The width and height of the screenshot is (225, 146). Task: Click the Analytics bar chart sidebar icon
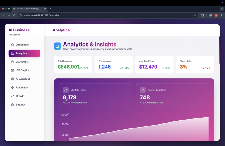(x=13, y=53)
